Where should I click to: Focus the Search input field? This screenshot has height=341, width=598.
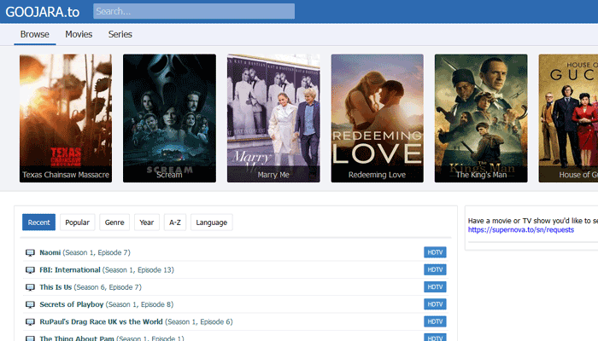[x=194, y=11]
